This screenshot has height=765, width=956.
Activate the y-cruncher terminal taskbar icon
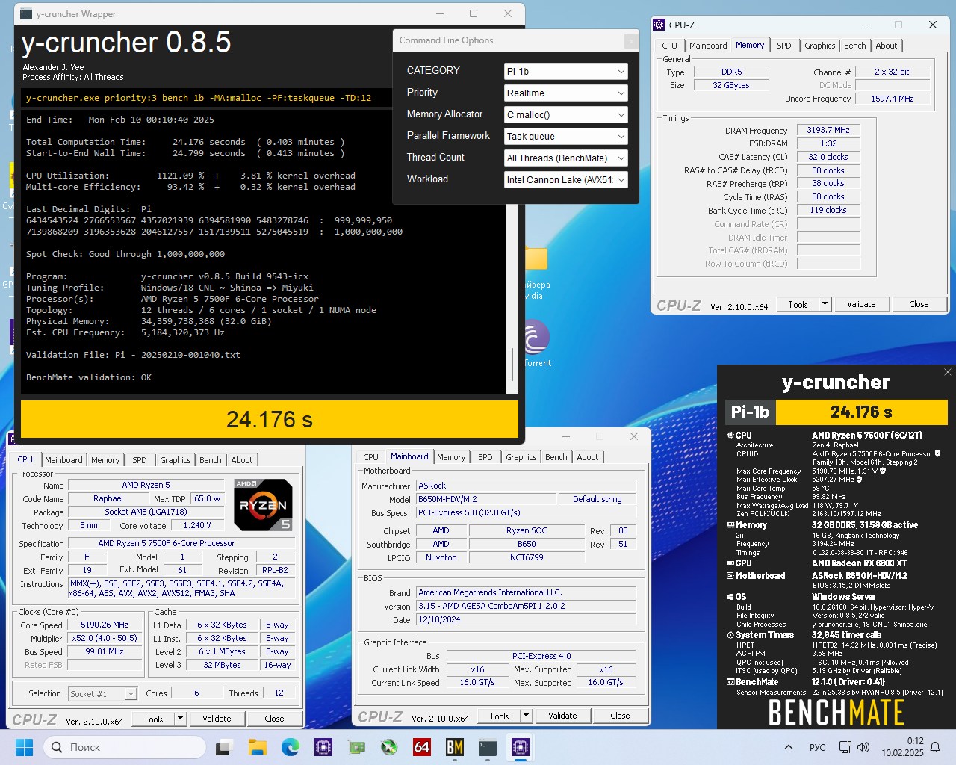(x=488, y=747)
